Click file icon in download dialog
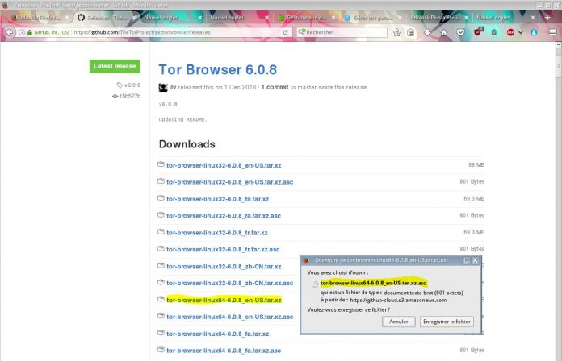 (315, 284)
